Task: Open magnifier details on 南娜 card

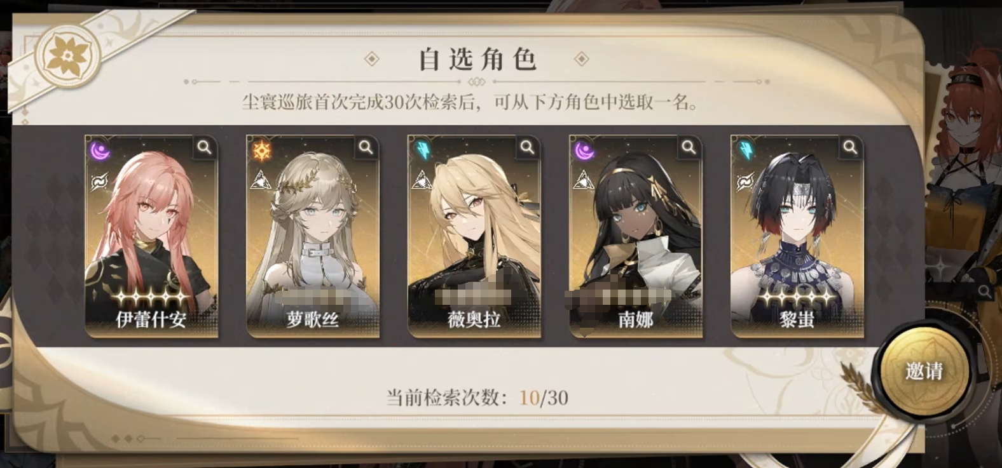Action: pos(689,148)
